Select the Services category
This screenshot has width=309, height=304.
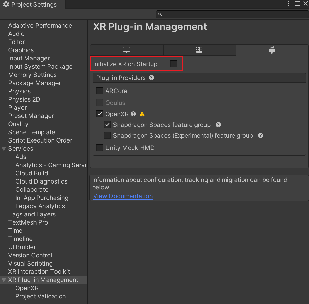click(21, 149)
